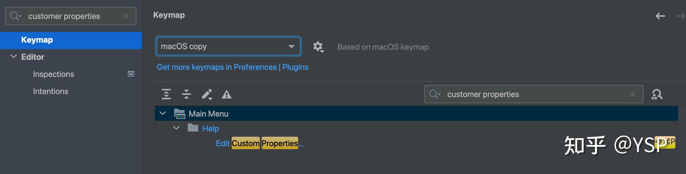Click the Edit Shortcut pencil icon
This screenshot has height=174, width=686.
[x=207, y=94]
